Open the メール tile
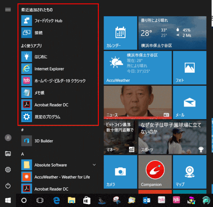The width and height of the screenshot is (213, 207). (x=190, y=102)
